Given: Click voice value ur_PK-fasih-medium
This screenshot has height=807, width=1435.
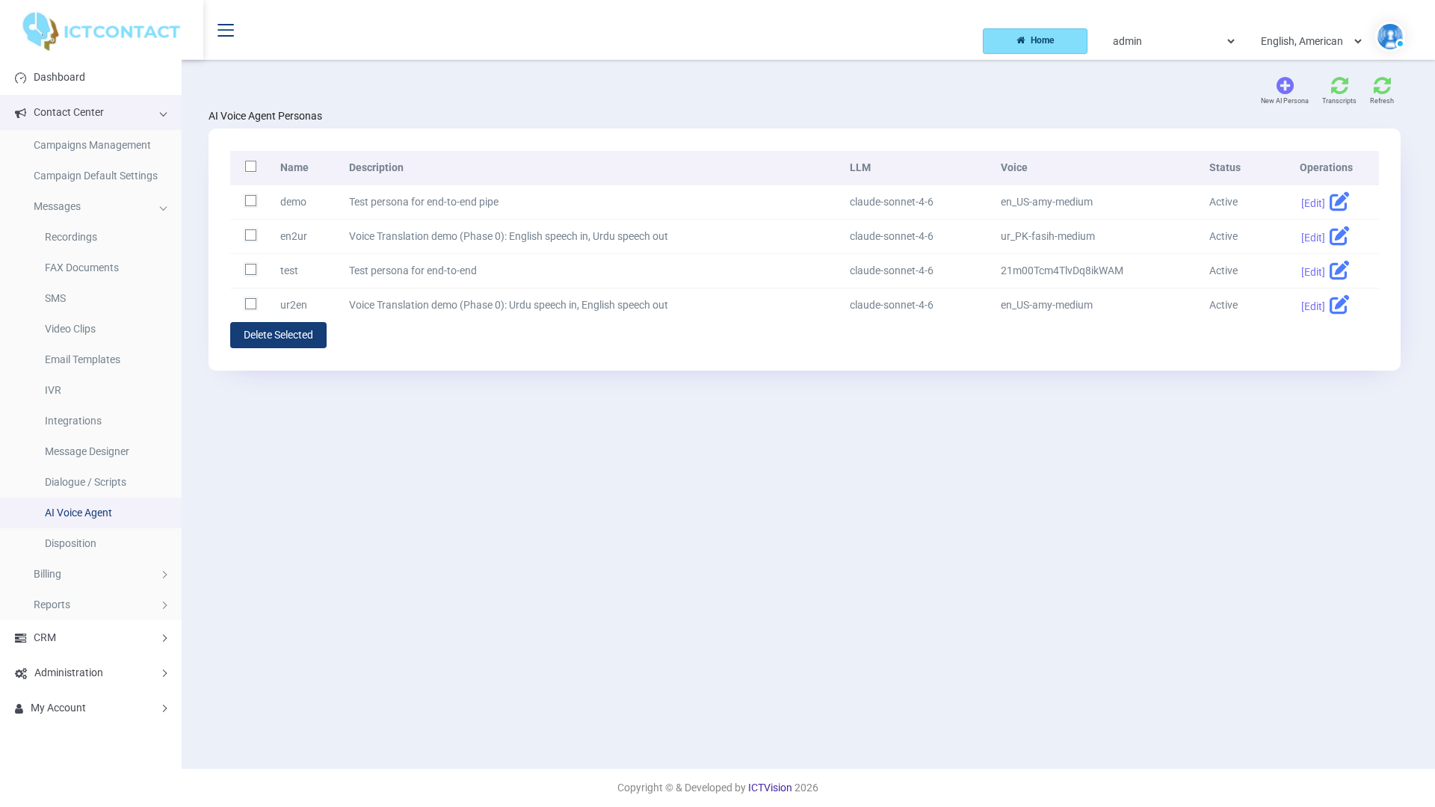Looking at the screenshot, I should click(x=1048, y=237).
